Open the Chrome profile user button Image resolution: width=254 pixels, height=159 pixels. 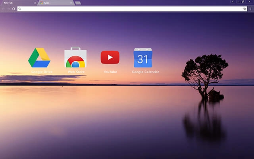click(233, 2)
